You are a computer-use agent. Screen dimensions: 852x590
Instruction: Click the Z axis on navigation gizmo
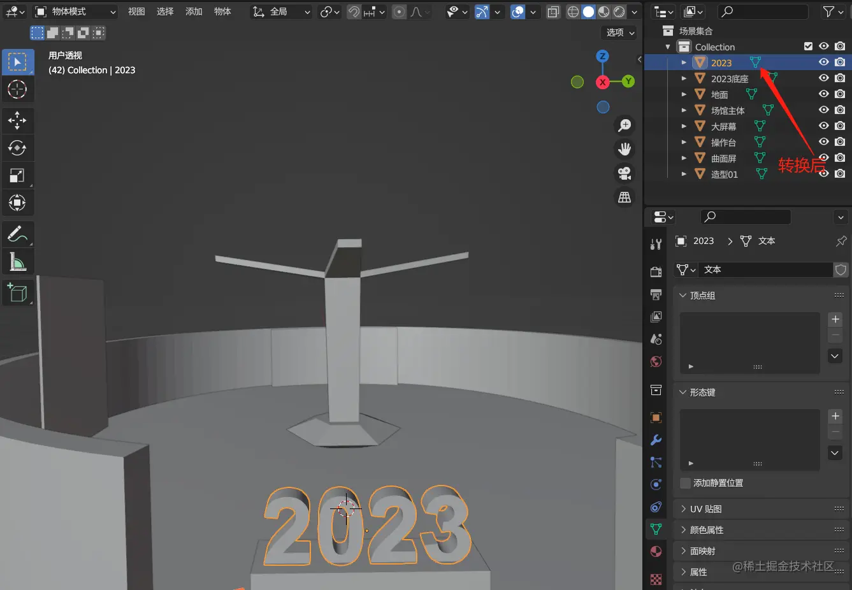coord(602,56)
